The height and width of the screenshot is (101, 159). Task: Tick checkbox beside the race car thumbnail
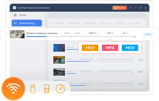(x=50, y=72)
